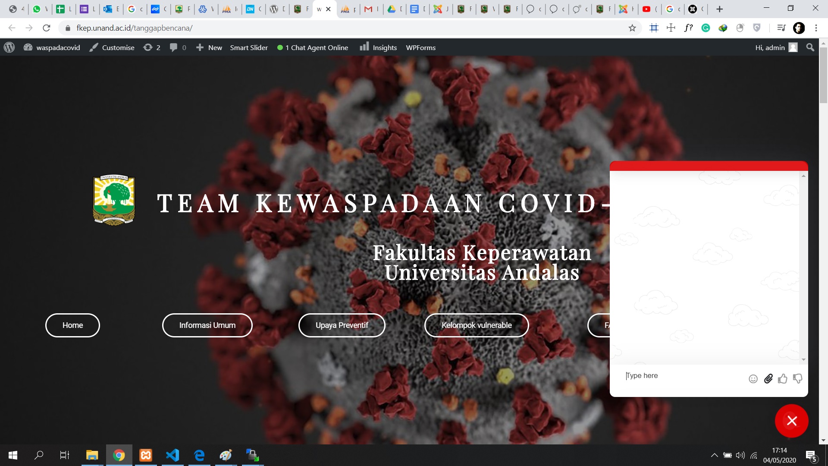Navigate to Informasi Umum
828x466 pixels.
pyautogui.click(x=207, y=325)
